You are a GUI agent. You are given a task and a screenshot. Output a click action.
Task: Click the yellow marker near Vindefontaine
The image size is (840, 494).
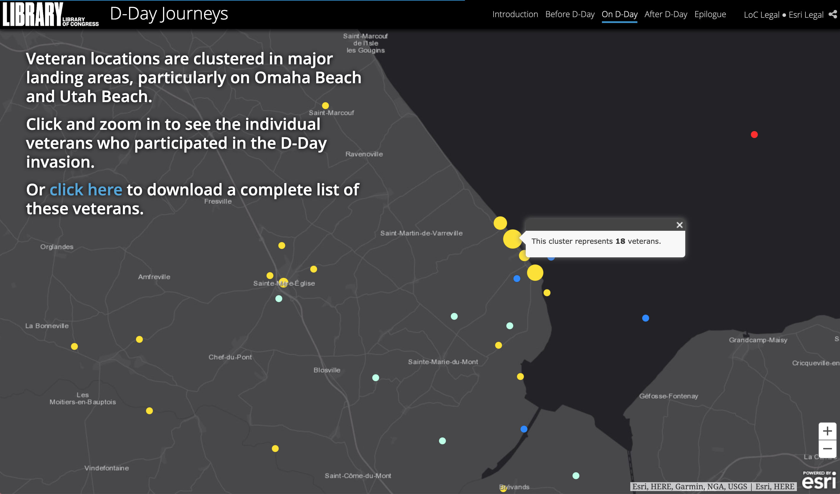click(x=275, y=448)
